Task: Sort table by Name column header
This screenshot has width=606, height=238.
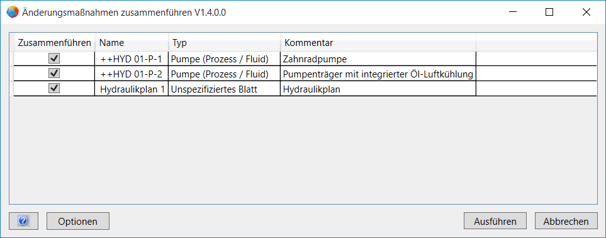Action: [x=132, y=42]
